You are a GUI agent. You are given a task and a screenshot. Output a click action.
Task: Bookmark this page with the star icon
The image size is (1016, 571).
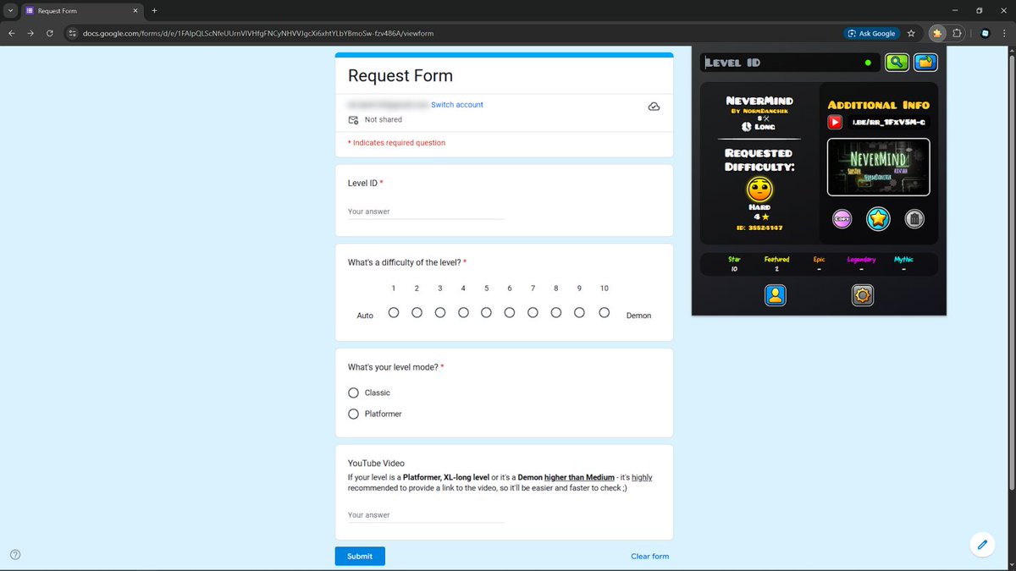click(x=911, y=33)
